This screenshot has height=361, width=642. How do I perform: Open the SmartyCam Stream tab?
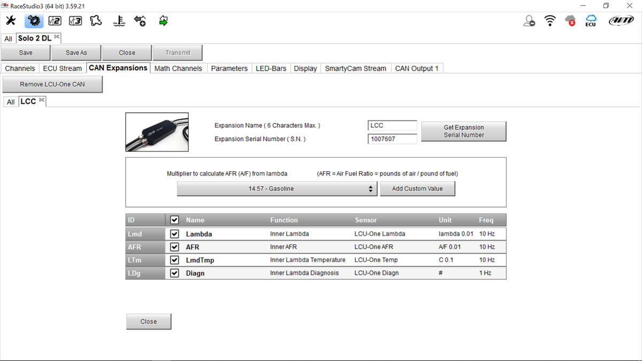[356, 68]
